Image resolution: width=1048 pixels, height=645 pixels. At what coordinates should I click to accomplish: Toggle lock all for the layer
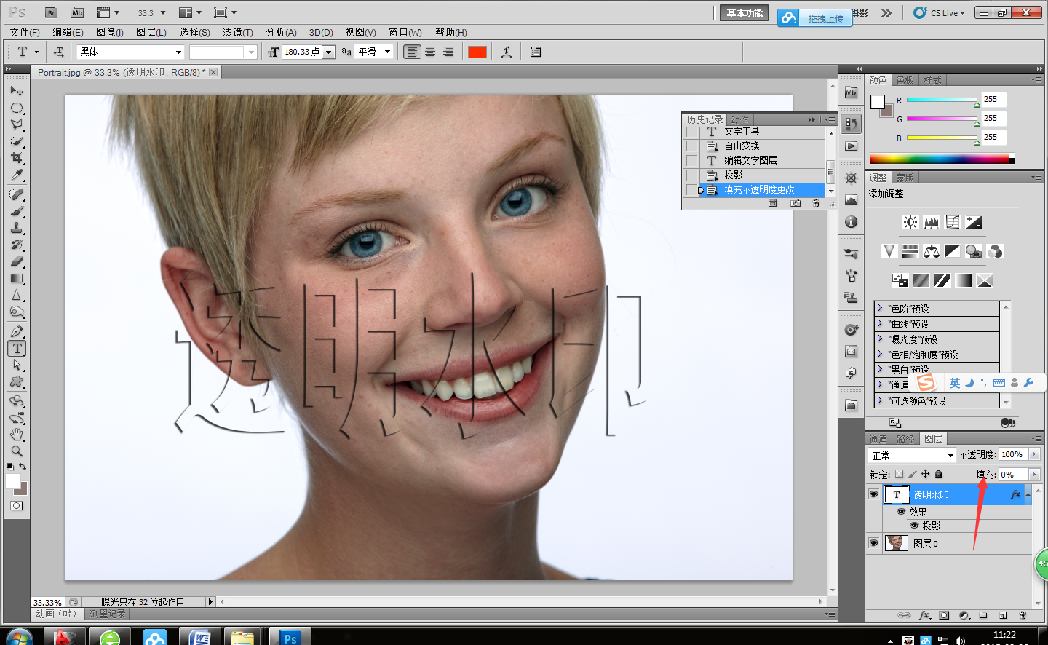[x=939, y=474]
